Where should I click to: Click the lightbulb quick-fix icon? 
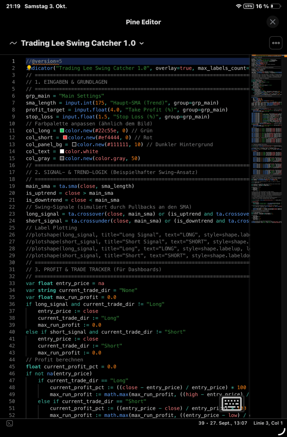29,68
